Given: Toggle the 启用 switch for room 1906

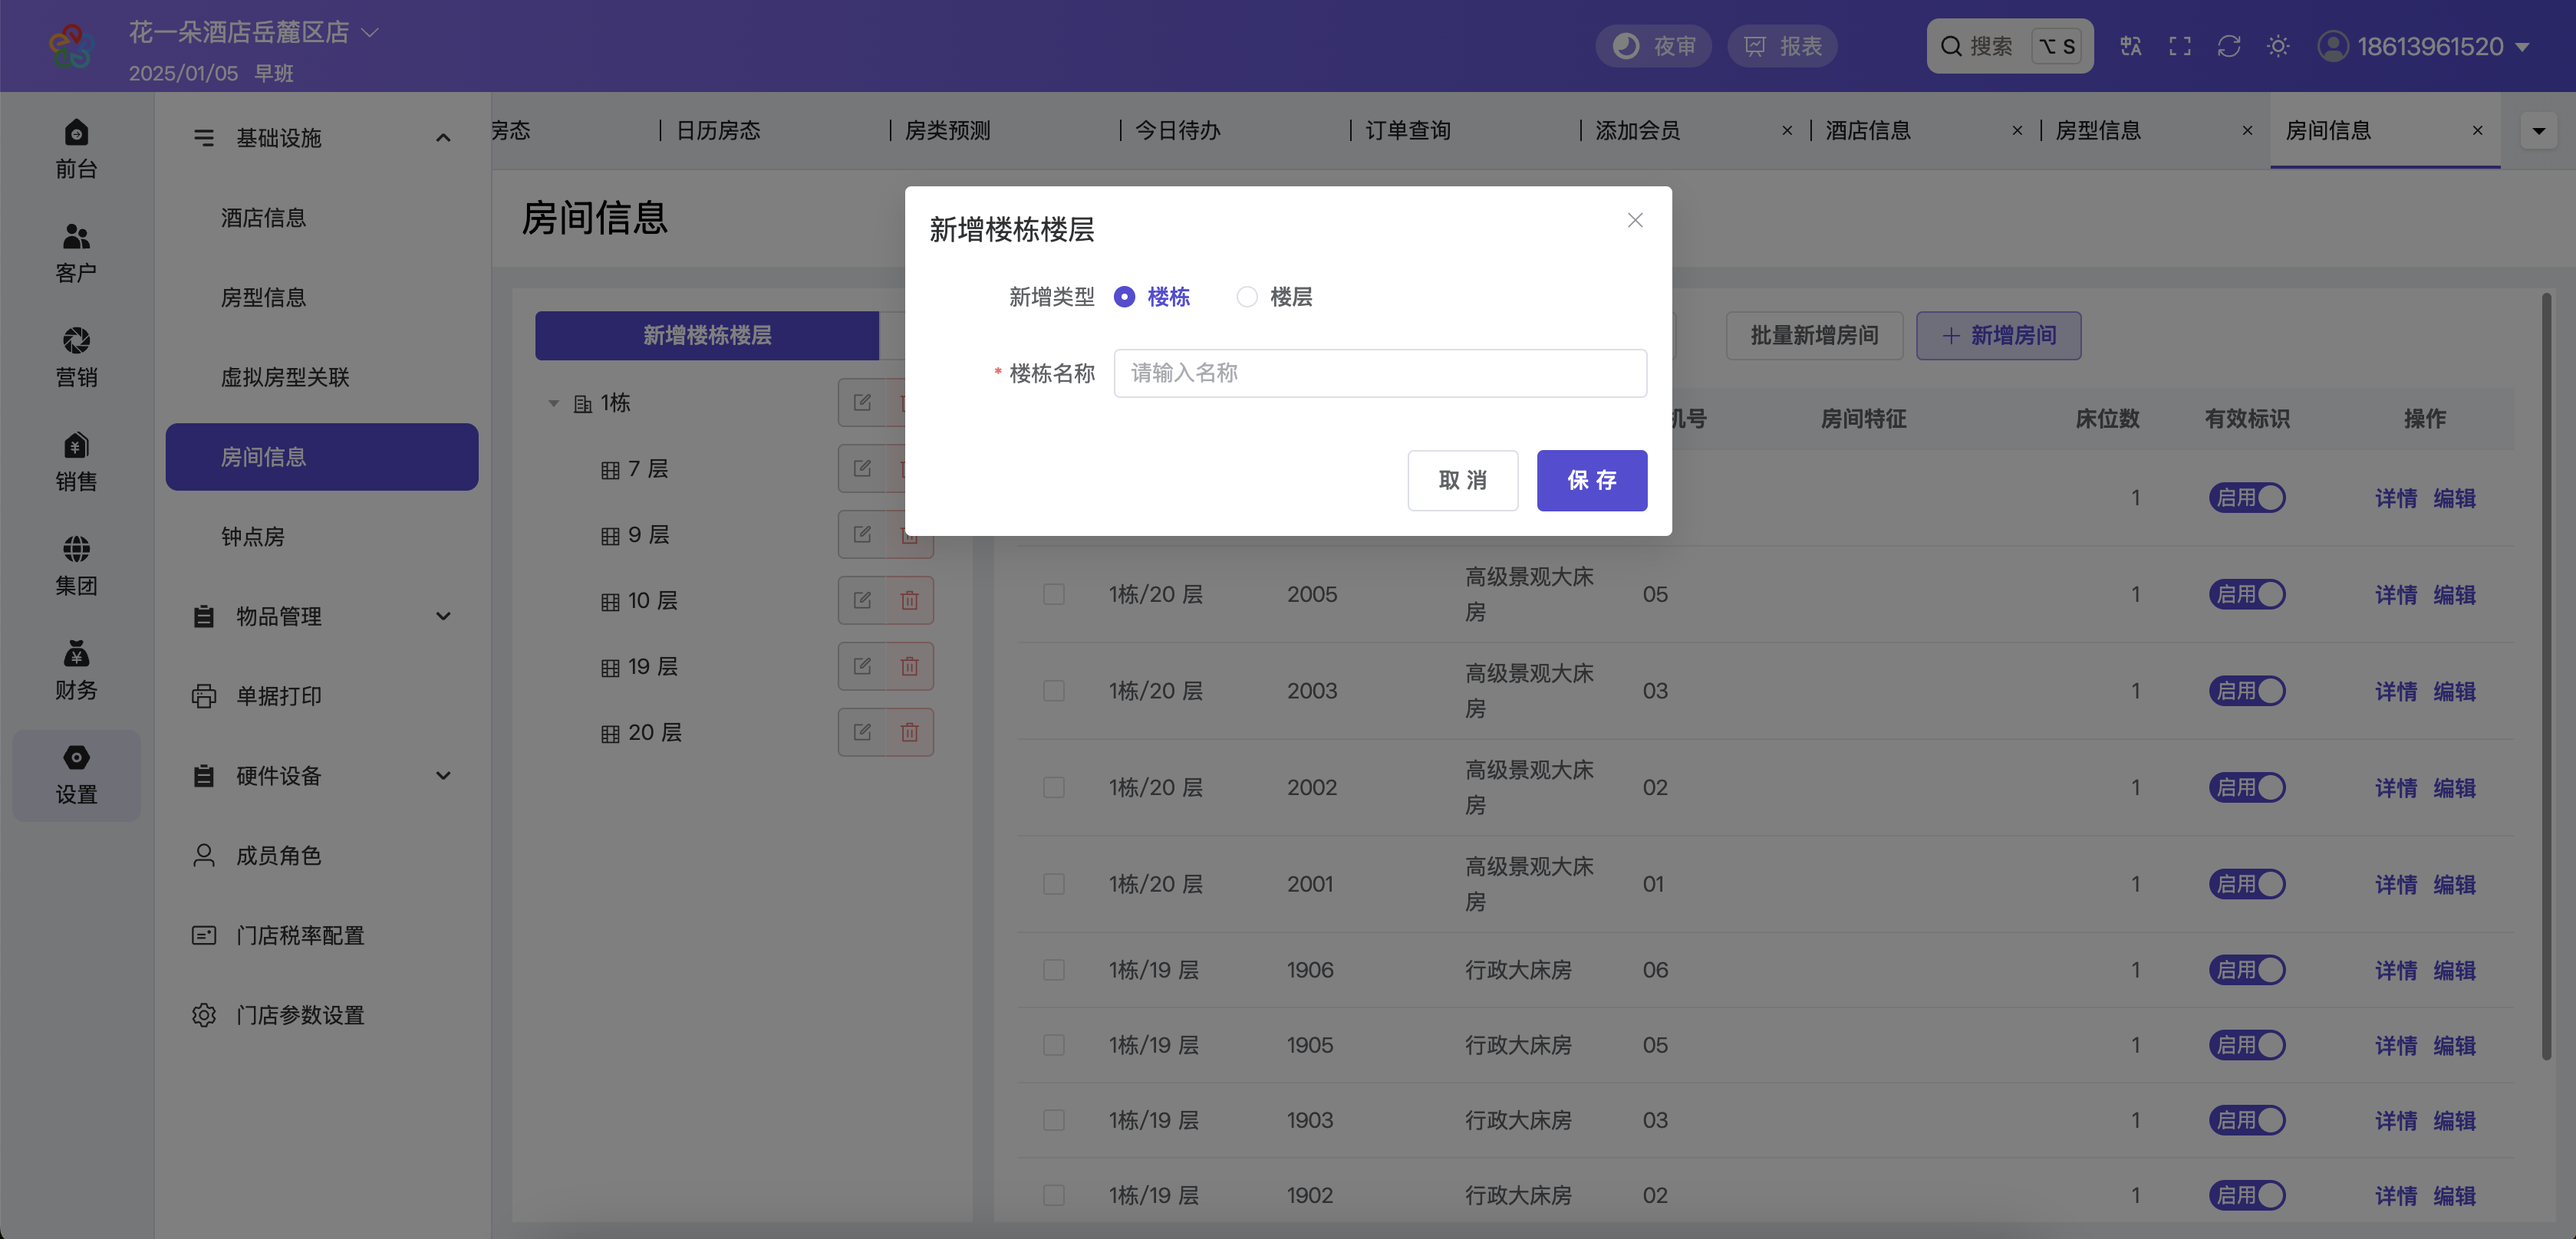Looking at the screenshot, I should tap(2247, 970).
